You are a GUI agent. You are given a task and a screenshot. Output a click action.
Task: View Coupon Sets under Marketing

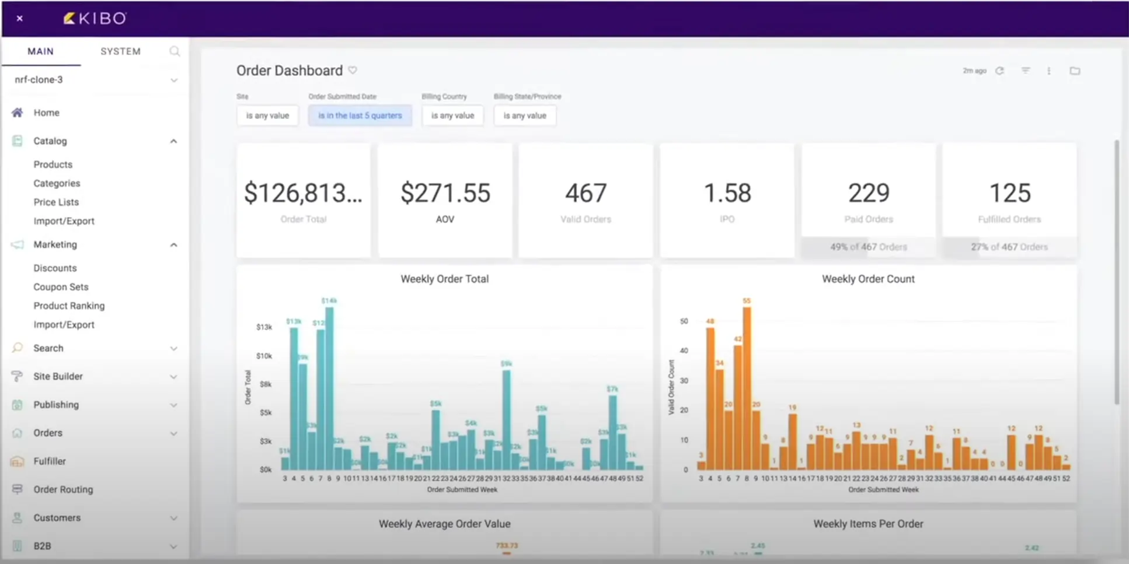pyautogui.click(x=61, y=286)
